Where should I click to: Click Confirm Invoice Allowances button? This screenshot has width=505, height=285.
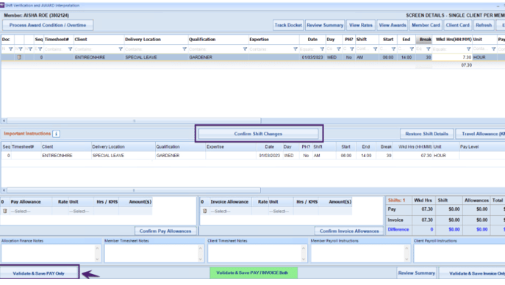click(349, 231)
